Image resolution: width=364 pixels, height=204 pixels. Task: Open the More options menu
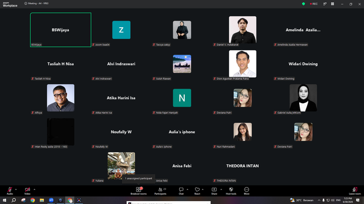(x=246, y=191)
